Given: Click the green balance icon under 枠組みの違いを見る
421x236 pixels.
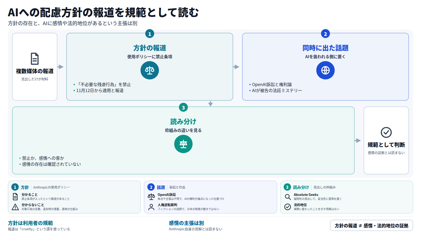Looking at the screenshot, I should tap(183, 144).
